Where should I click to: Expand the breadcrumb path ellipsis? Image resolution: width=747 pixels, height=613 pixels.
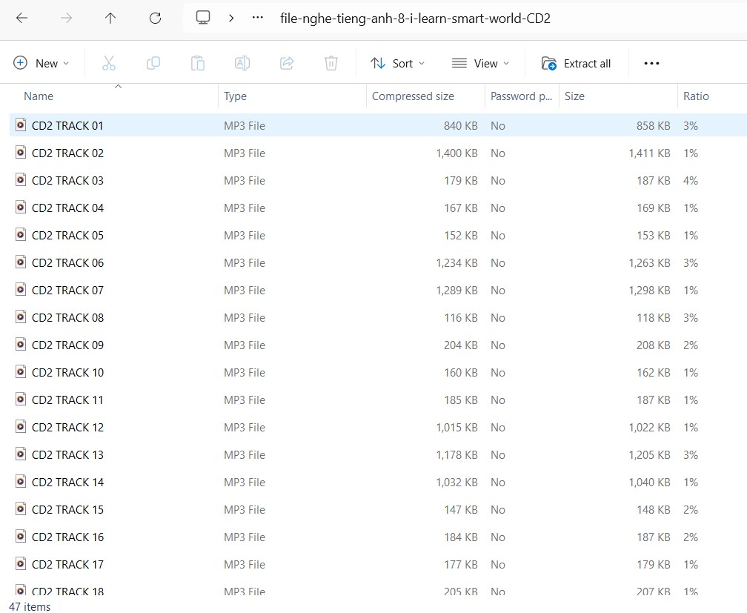tap(258, 19)
